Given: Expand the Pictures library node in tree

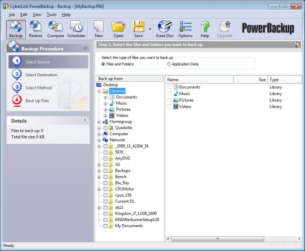Looking at the screenshot, I should (105, 110).
